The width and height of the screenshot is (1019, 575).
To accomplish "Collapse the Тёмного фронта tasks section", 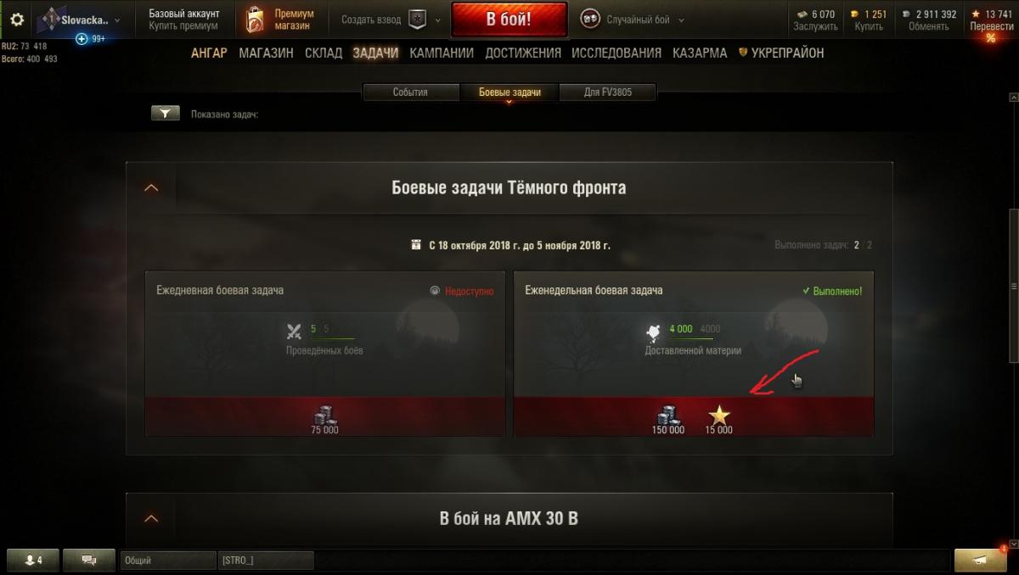I will tap(151, 187).
